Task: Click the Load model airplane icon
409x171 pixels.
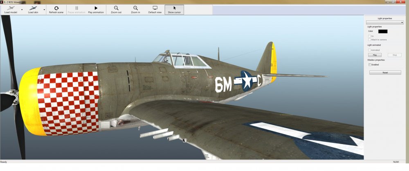Action: tap(10, 8)
